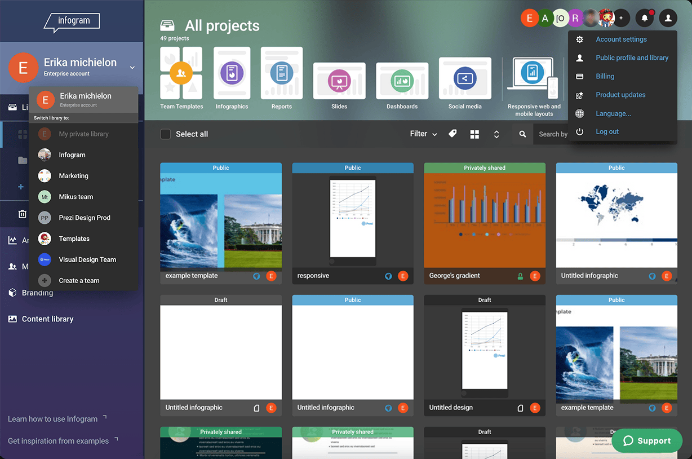Viewport: 692px width, 459px height.
Task: Click the gear icon beside Account settings
Action: (x=580, y=39)
